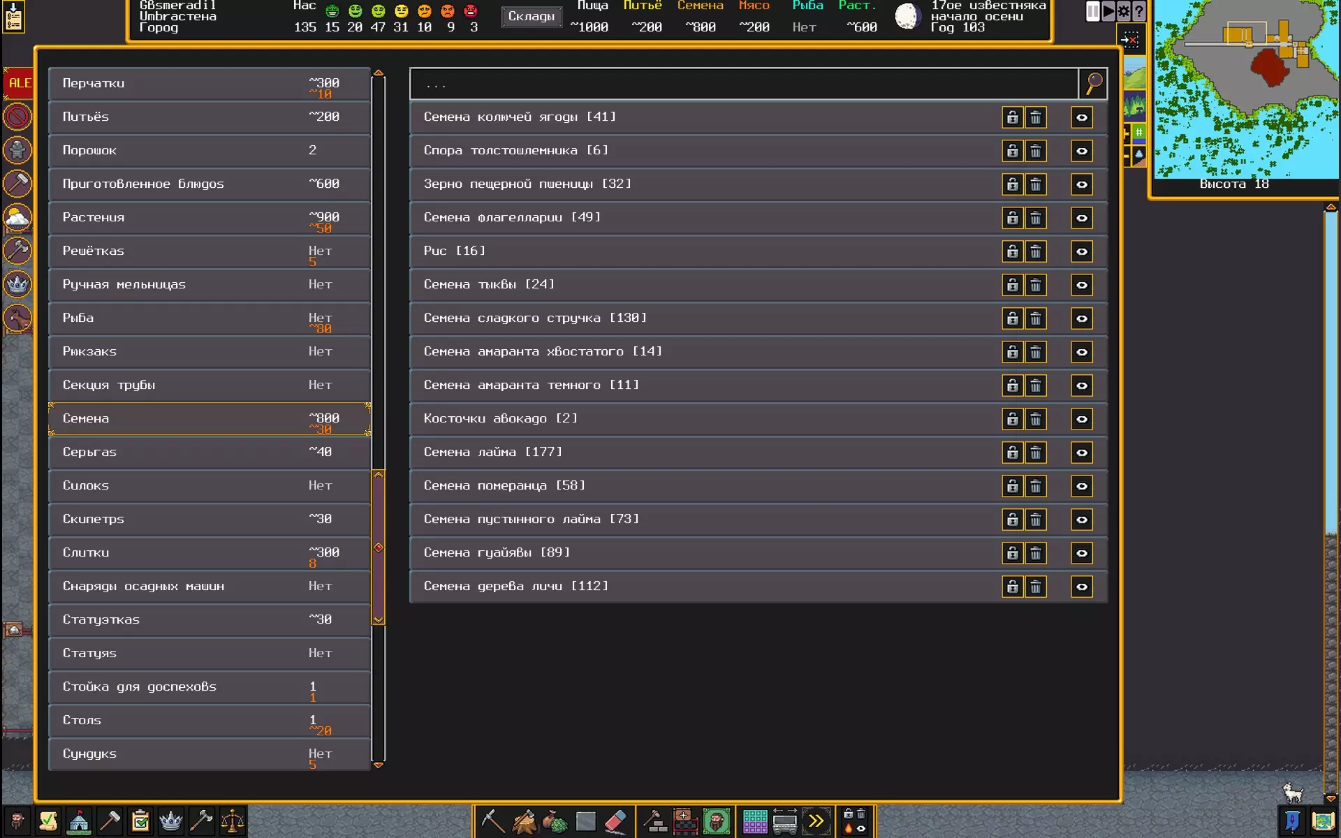Open the world map icon

click(1322, 821)
